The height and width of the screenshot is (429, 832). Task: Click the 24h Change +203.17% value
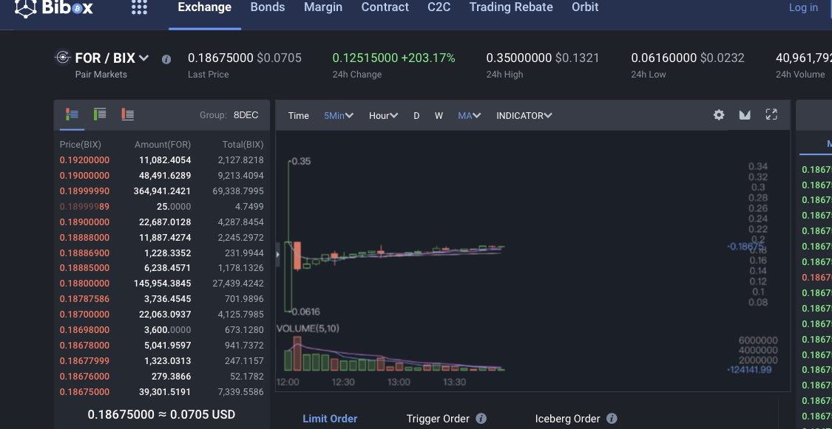tap(393, 58)
